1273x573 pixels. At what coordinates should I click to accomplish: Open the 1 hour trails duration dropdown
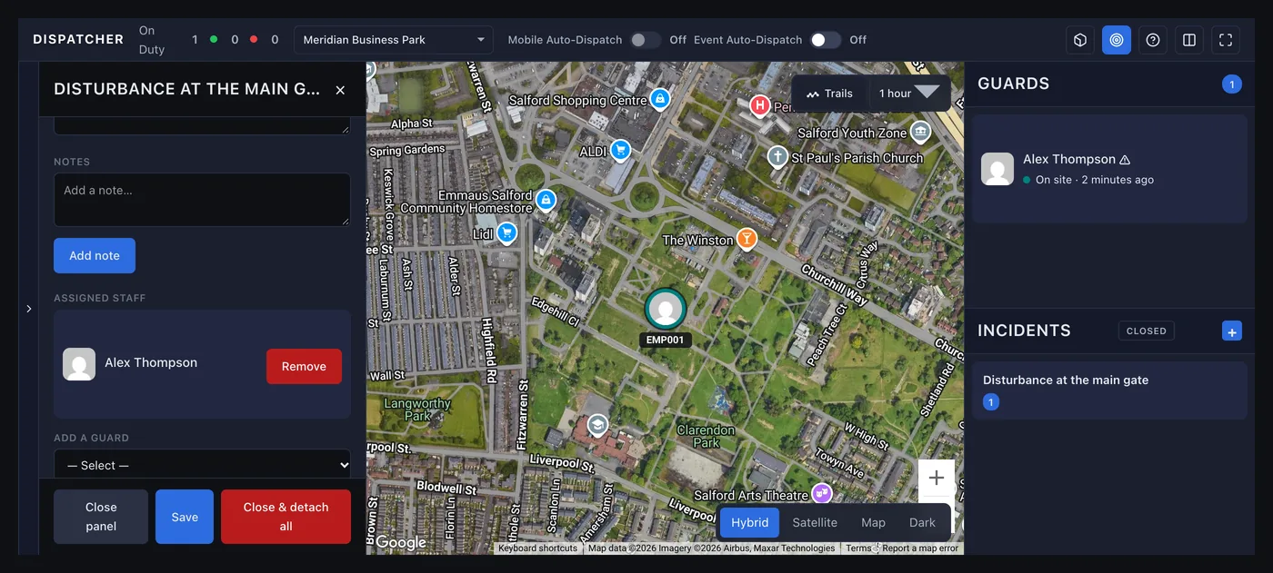point(909,94)
